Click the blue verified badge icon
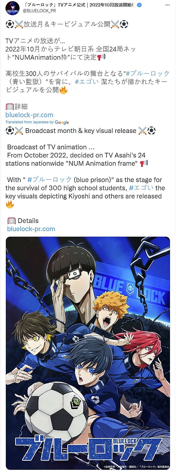Screen dimensions: 177x471 (139, 5)
